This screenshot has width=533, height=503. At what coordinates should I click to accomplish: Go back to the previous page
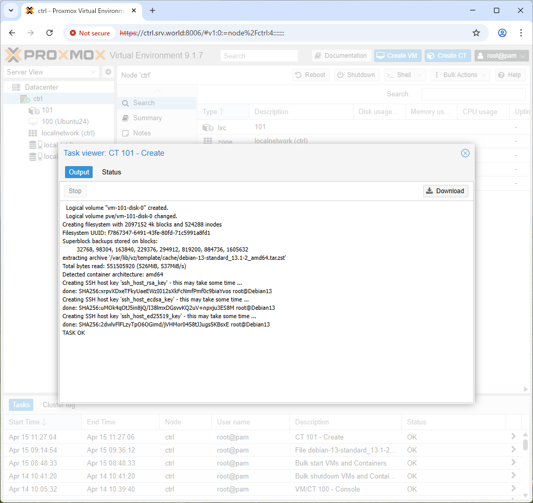click(x=12, y=33)
